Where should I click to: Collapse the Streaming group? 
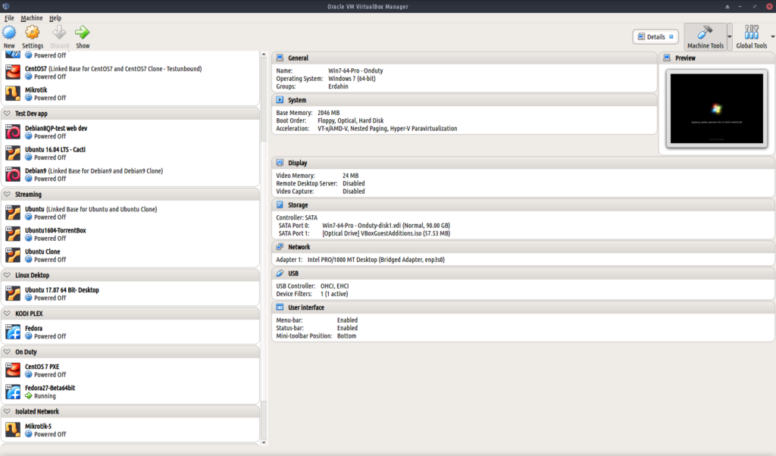click(x=7, y=195)
